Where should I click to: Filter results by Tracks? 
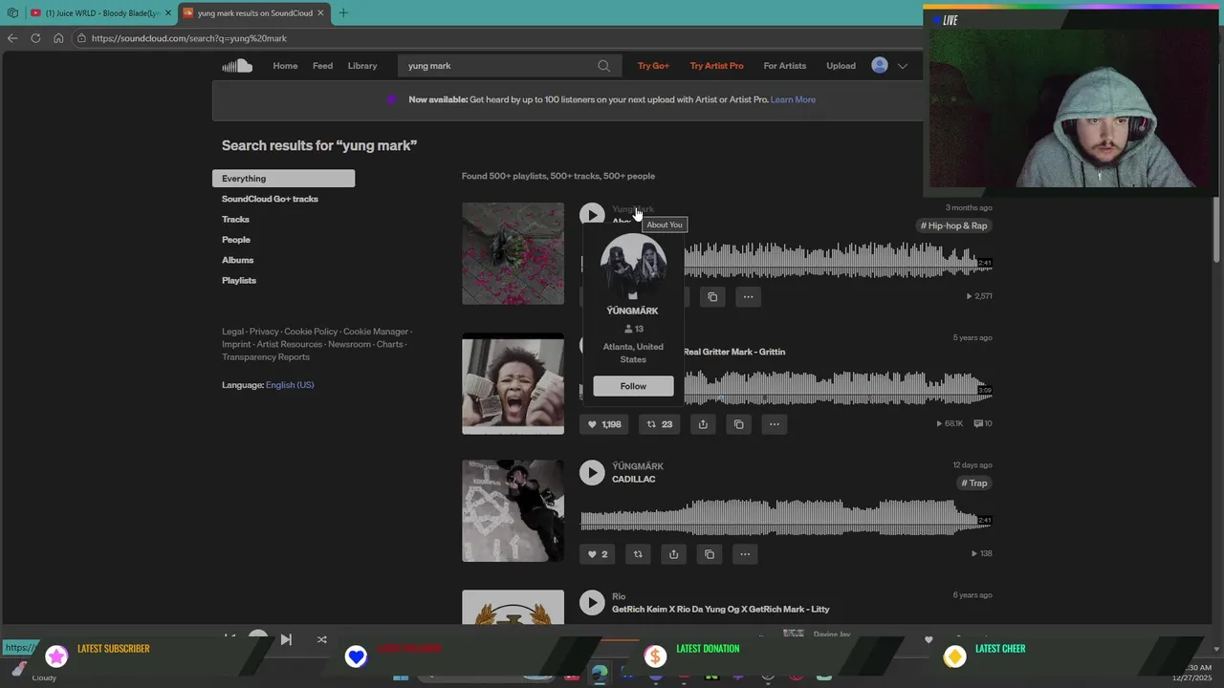(x=235, y=220)
